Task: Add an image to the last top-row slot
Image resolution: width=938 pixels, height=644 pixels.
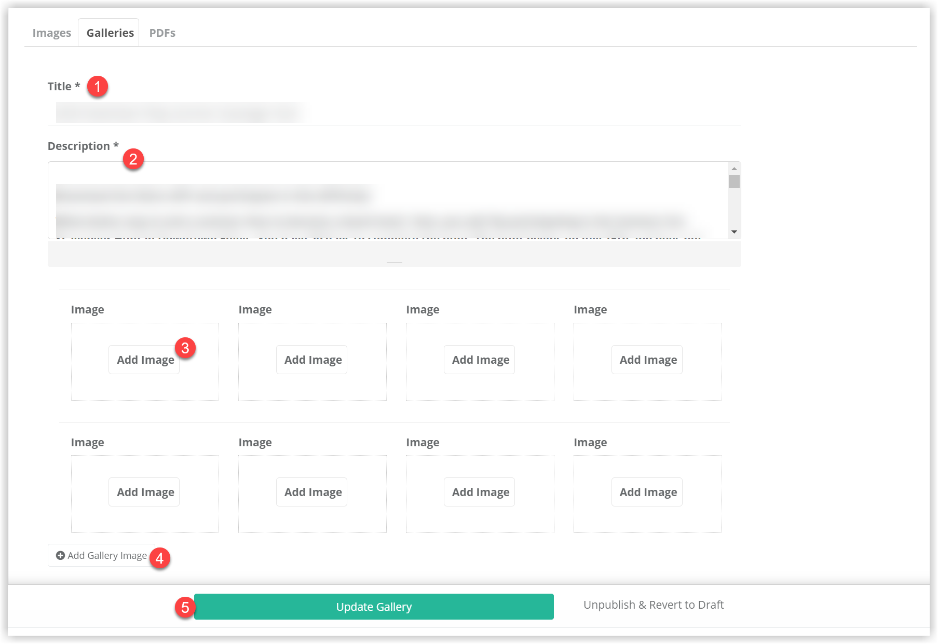Action: tap(647, 359)
